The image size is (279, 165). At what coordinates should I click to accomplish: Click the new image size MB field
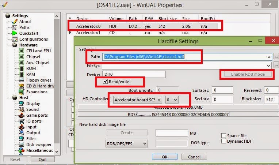(x=172, y=133)
